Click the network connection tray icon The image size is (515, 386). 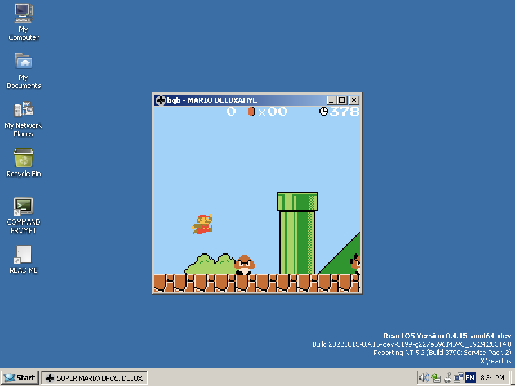[458, 378]
